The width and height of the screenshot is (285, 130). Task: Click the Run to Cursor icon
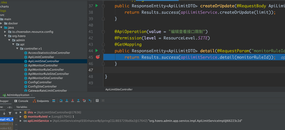pos(90,101)
